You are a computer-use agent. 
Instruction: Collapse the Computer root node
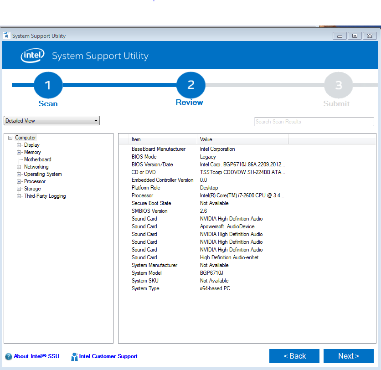coord(10,138)
